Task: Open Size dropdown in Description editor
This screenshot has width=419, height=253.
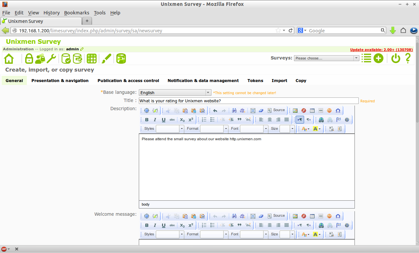Action: pos(287,129)
